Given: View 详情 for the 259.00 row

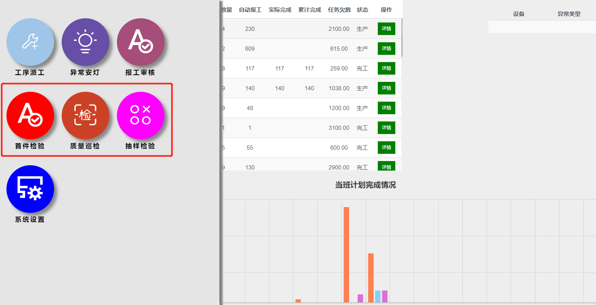Looking at the screenshot, I should tap(386, 69).
